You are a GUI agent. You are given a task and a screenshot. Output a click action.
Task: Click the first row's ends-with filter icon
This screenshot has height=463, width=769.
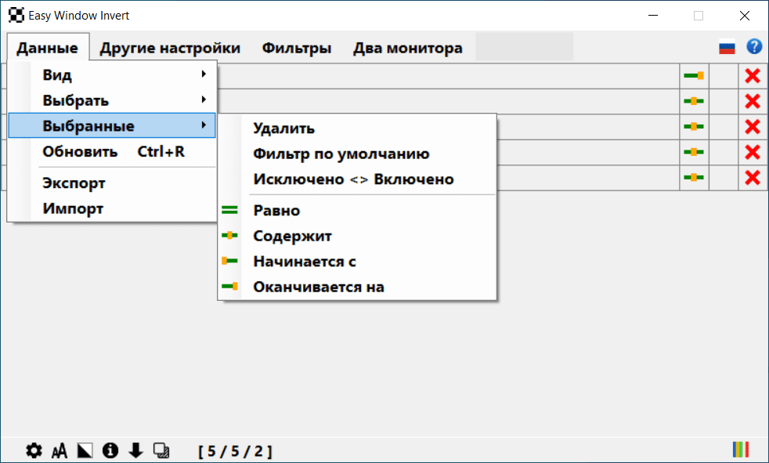tap(694, 76)
